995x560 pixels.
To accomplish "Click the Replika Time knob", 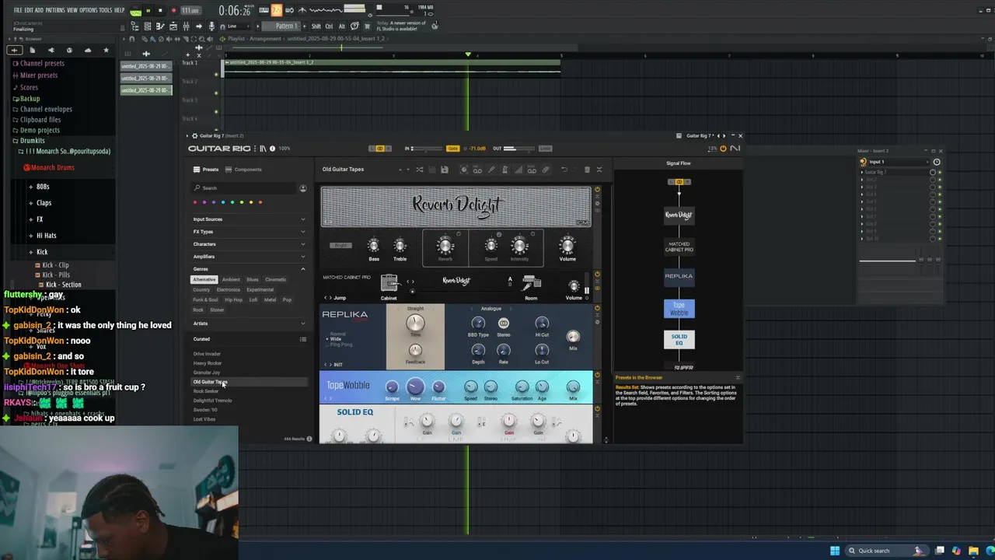I will 415,323.
